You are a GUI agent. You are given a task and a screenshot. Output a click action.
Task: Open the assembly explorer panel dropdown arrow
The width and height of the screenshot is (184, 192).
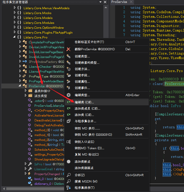click(x=100, y=2)
